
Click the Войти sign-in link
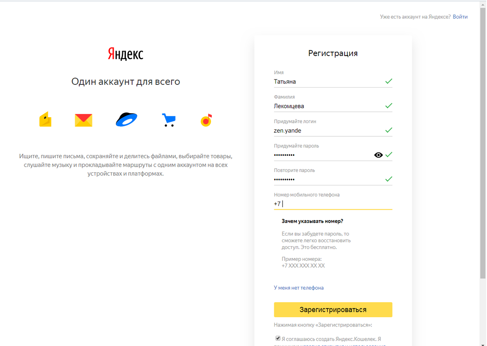pyautogui.click(x=460, y=17)
